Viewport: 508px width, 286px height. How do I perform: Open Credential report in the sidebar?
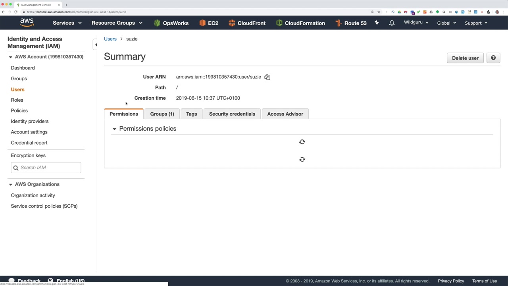(x=29, y=143)
